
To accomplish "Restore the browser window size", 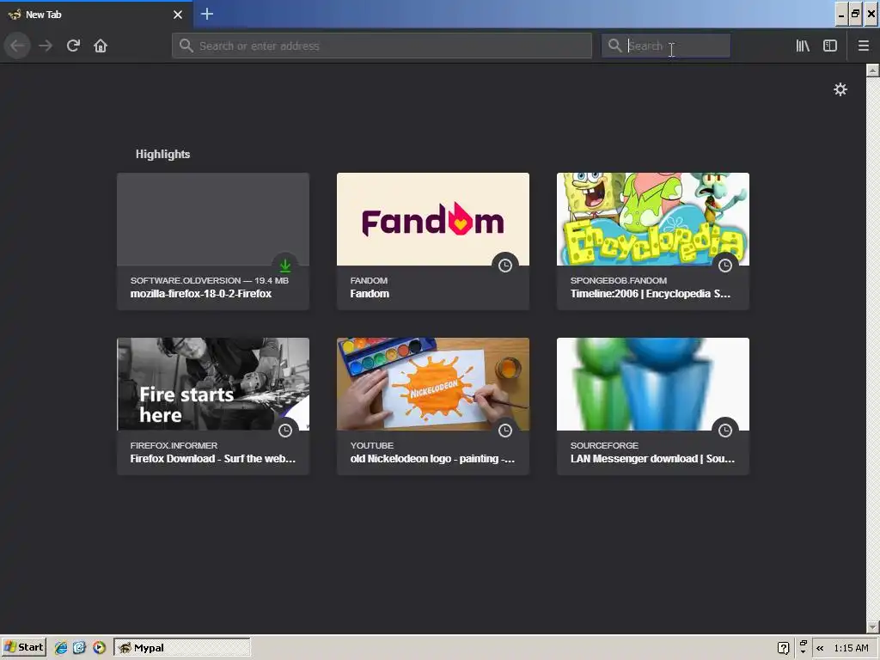I will pyautogui.click(x=855, y=14).
